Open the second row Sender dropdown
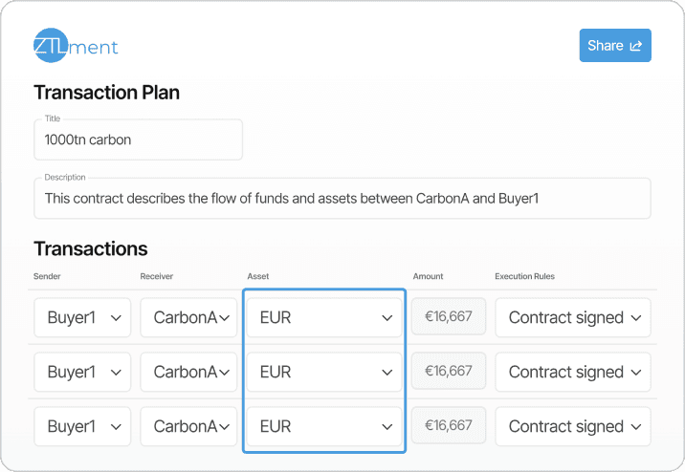 (x=82, y=372)
